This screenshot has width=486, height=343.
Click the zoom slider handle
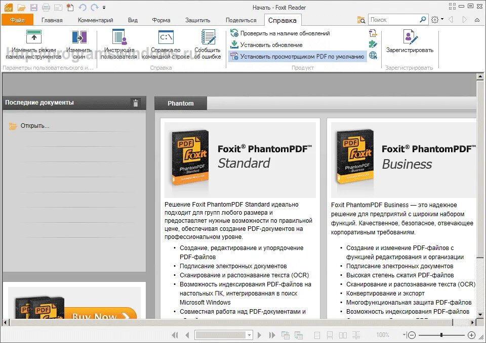tap(441, 335)
